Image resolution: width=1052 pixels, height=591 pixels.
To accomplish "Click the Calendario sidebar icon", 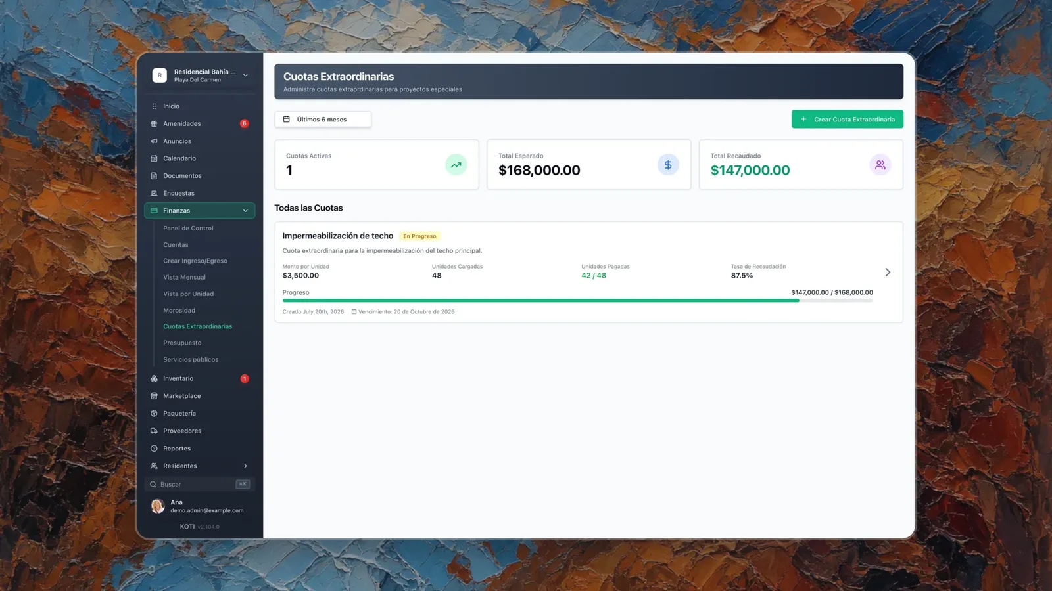I will tap(154, 158).
